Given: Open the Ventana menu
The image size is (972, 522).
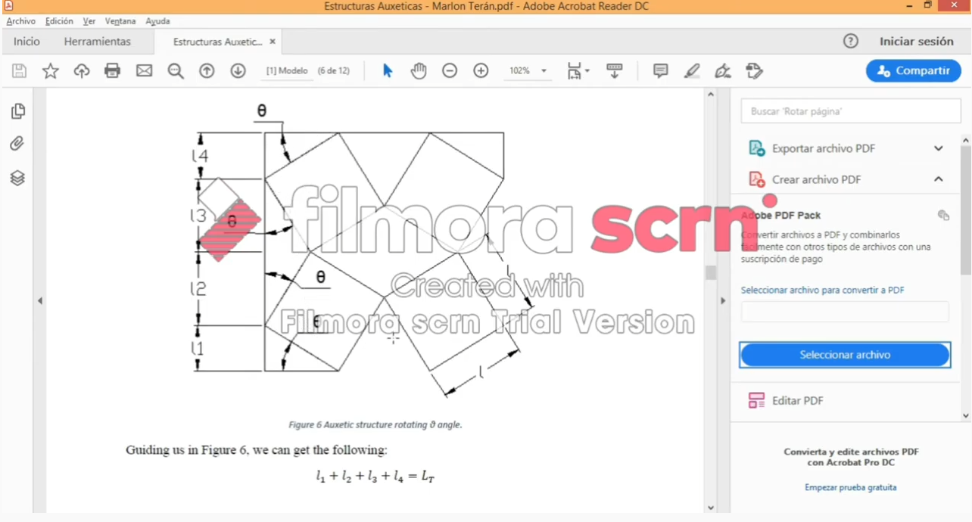Looking at the screenshot, I should (x=120, y=21).
